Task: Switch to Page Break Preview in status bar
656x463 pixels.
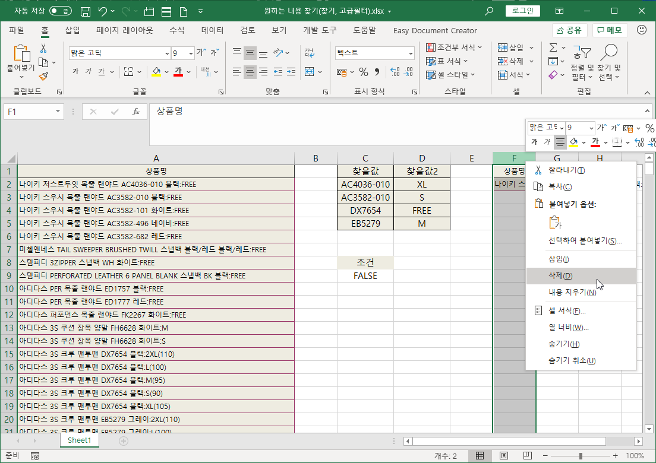Action: 528,455
